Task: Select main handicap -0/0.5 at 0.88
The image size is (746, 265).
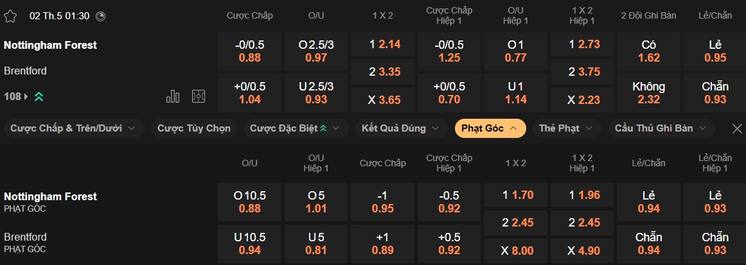Action: 249,51
